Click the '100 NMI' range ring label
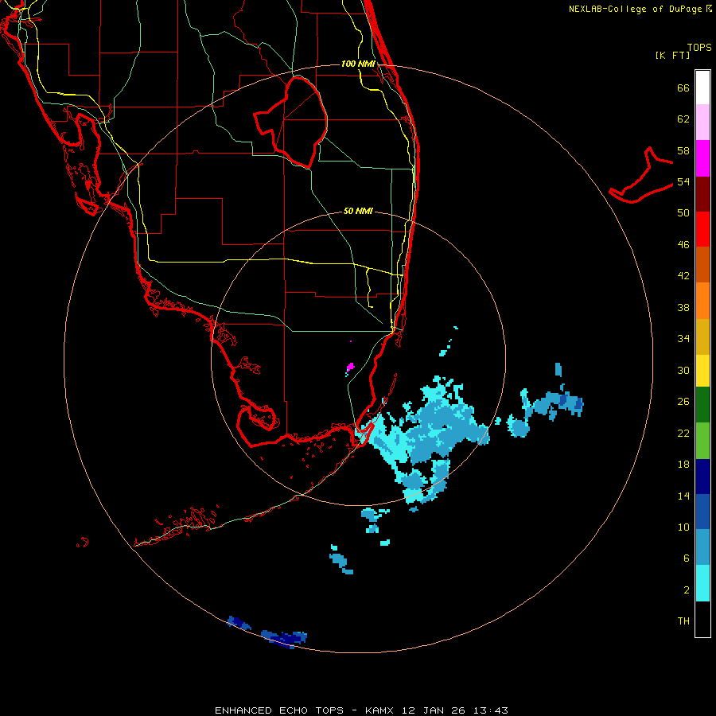Image resolution: width=716 pixels, height=716 pixels. coord(359,64)
